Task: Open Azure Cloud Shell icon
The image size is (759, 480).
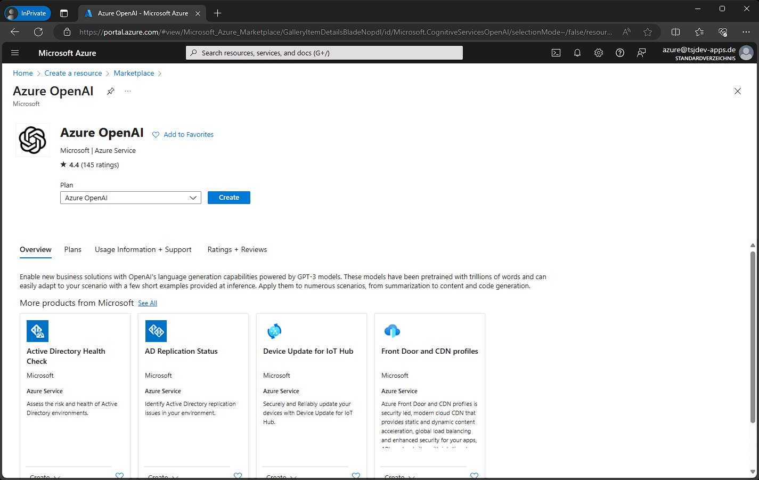Action: (556, 53)
